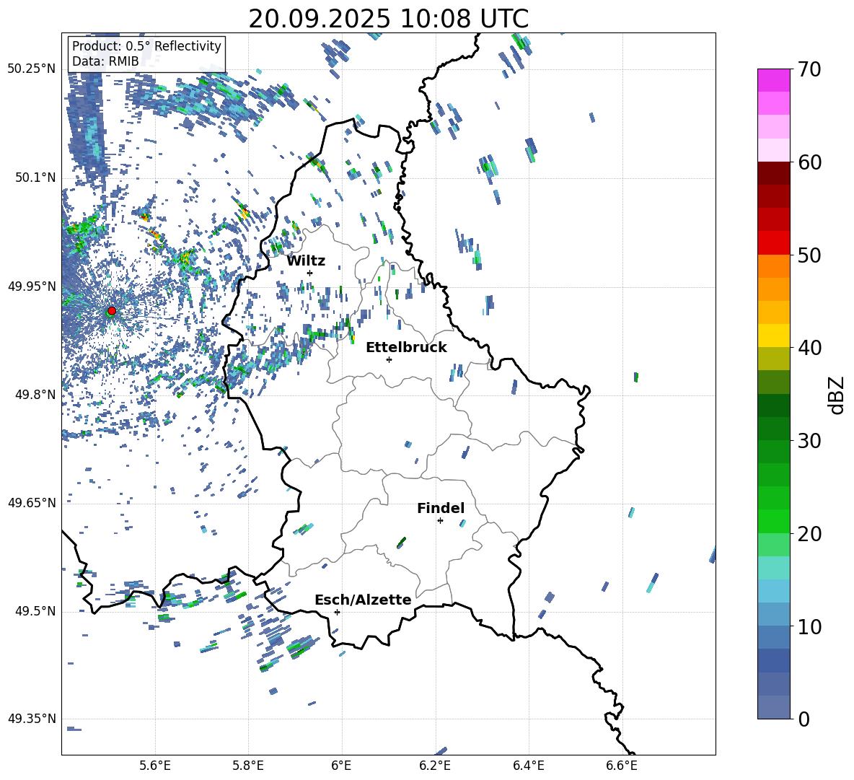The height and width of the screenshot is (780, 854).
Task: Click the 49.5°N latitude label
Action: click(35, 611)
